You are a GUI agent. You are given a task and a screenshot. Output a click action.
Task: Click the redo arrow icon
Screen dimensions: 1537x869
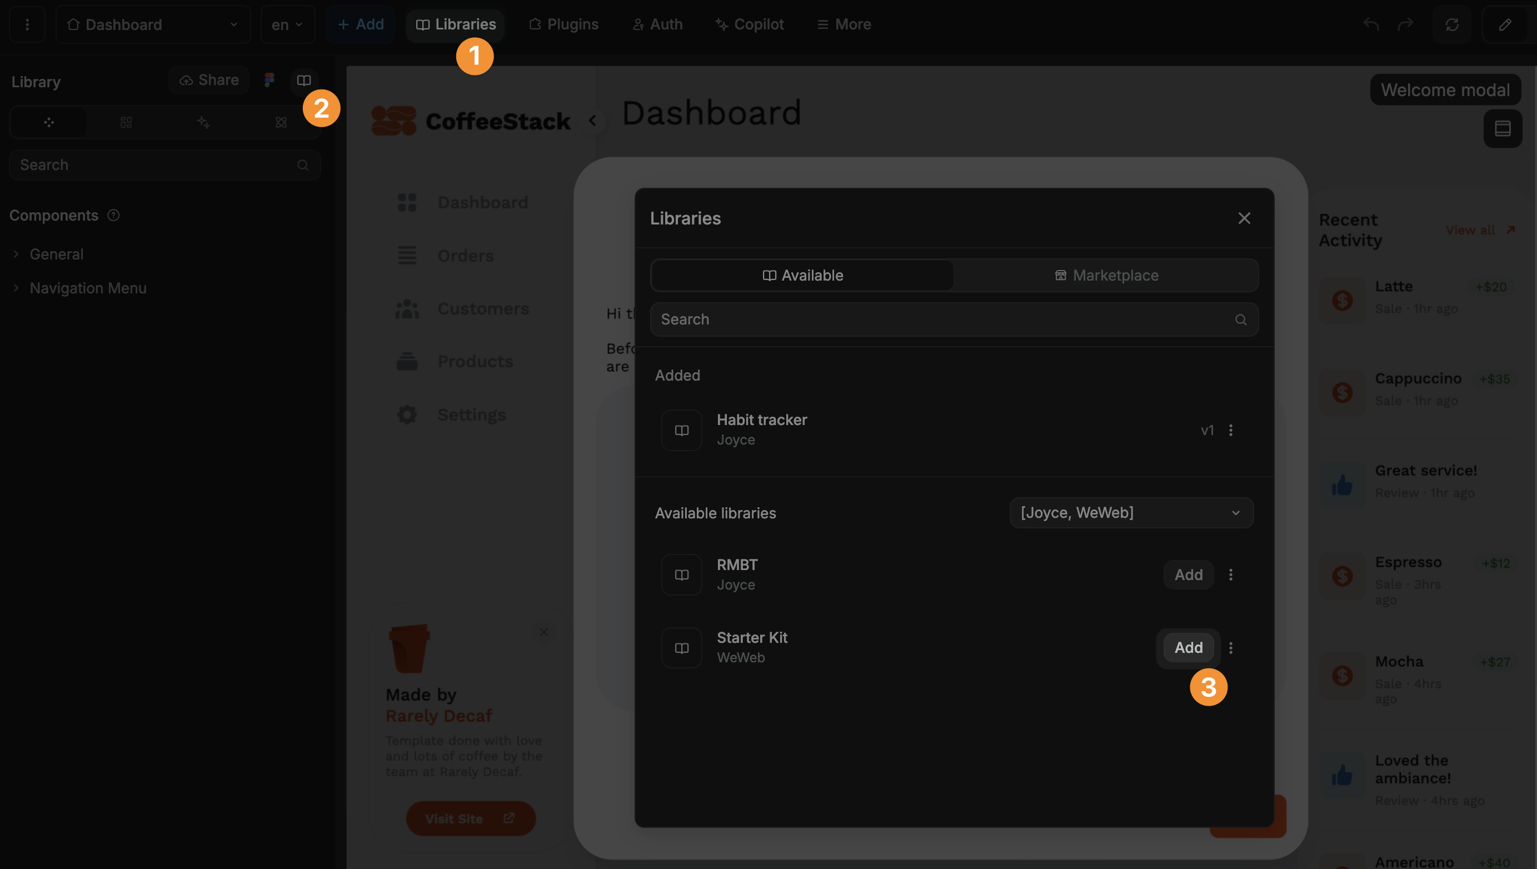pyautogui.click(x=1406, y=24)
